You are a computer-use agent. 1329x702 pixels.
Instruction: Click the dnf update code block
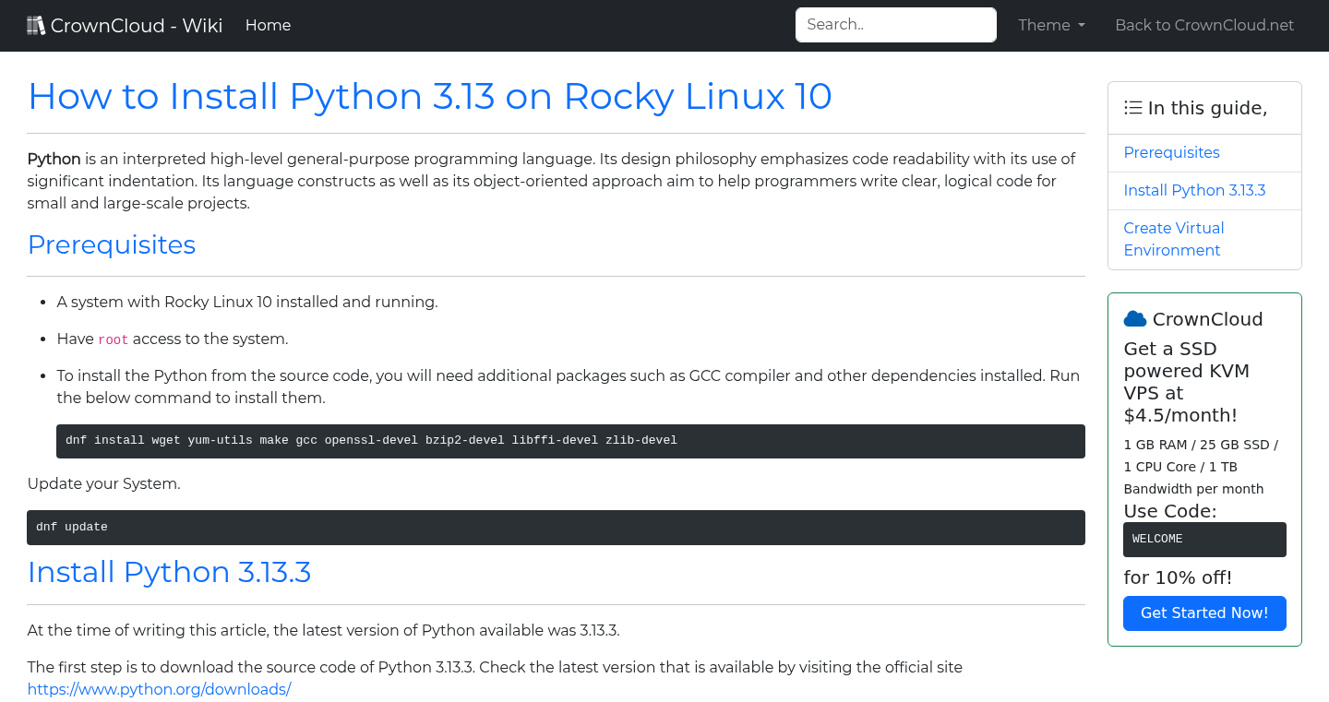pos(555,528)
